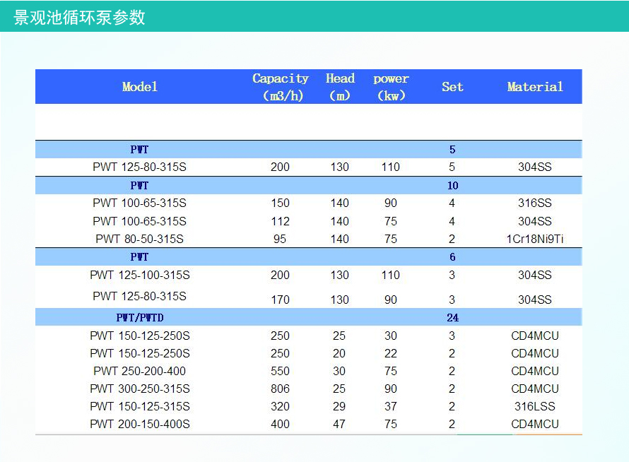Click the Material column header

pos(535,87)
